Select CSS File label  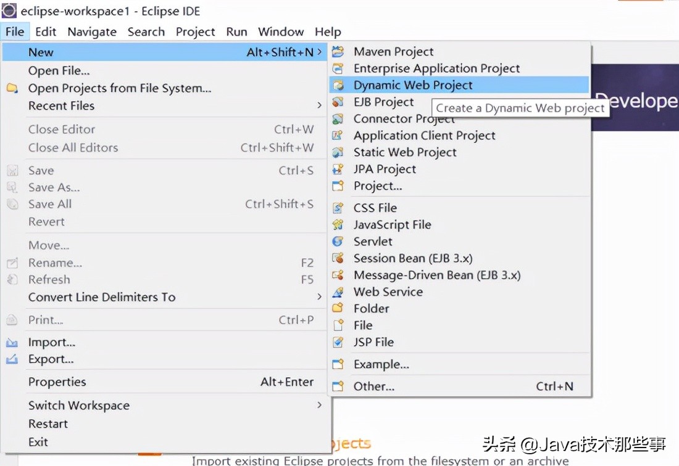pyautogui.click(x=375, y=208)
